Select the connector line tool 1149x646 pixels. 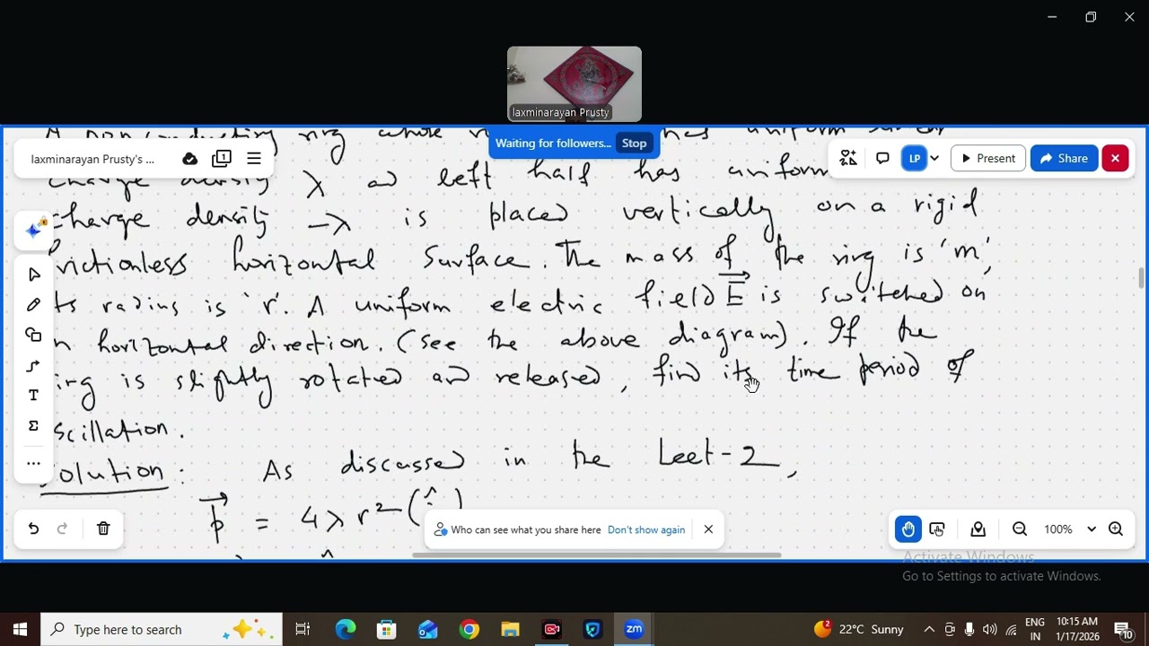point(33,366)
